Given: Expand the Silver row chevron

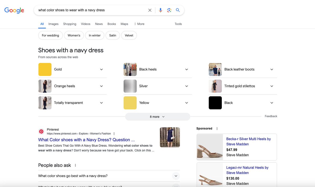Looking at the screenshot, I should (x=187, y=86).
